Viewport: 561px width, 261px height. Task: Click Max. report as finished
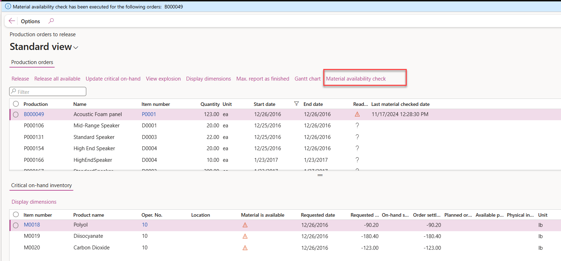(263, 79)
